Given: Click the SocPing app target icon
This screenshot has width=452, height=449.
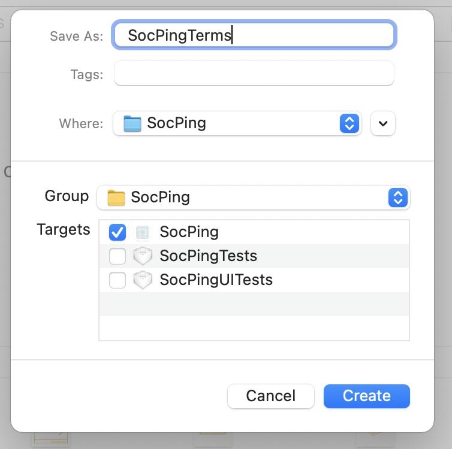Looking at the screenshot, I should 142,232.
